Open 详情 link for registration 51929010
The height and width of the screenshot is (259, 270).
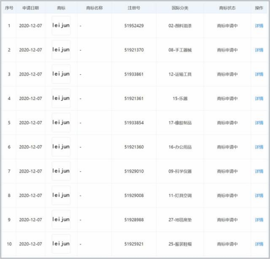pyautogui.click(x=259, y=171)
